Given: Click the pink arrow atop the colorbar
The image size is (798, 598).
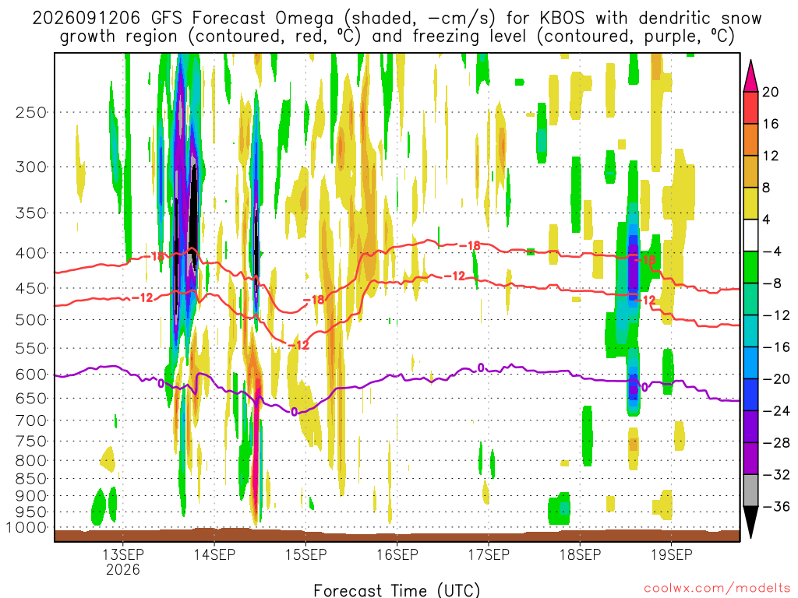Looking at the screenshot, I should [x=750, y=76].
